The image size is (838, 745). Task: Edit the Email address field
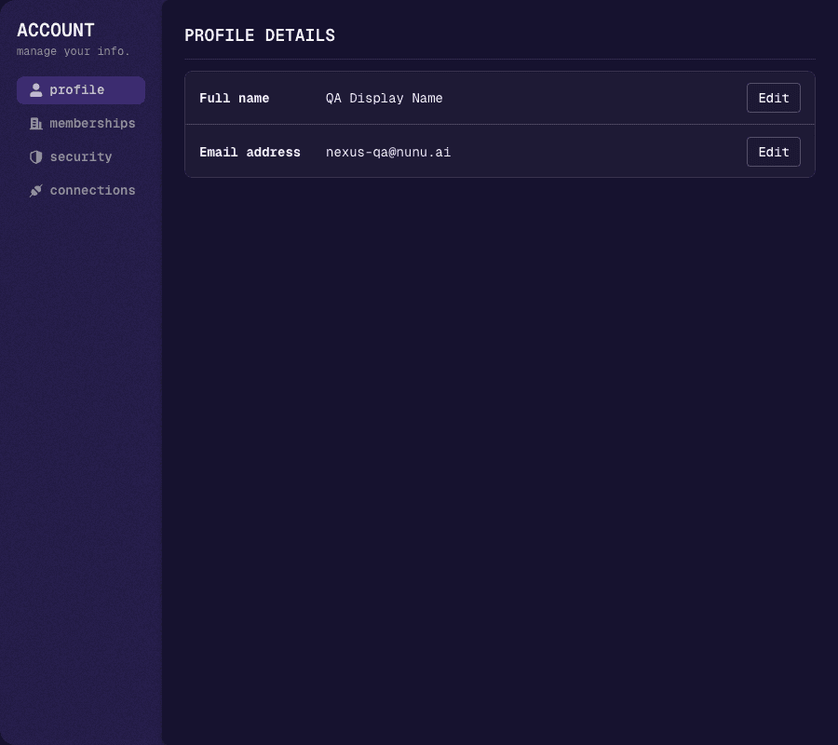coord(774,152)
